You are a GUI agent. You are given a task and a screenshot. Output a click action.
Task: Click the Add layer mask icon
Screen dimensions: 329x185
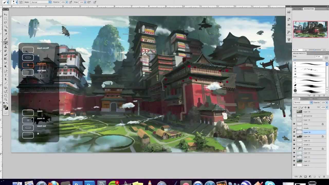tap(305, 177)
